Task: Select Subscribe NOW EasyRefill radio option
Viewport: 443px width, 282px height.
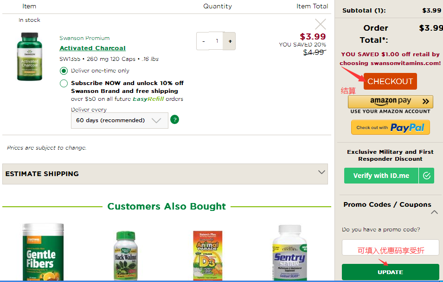Action: (64, 84)
